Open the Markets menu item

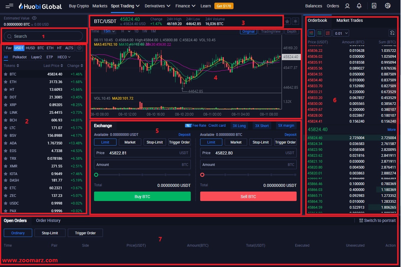coord(100,6)
